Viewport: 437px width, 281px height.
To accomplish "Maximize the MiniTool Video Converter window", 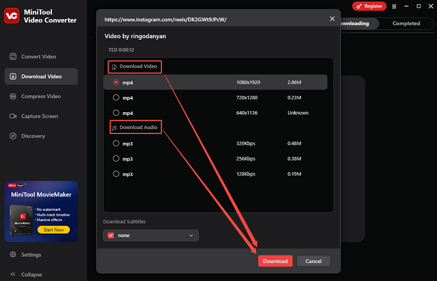I will tap(418, 6).
